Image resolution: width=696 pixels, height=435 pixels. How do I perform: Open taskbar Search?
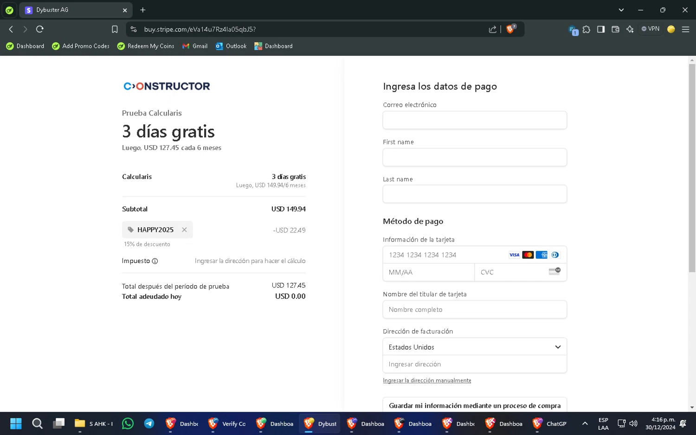pyautogui.click(x=37, y=423)
